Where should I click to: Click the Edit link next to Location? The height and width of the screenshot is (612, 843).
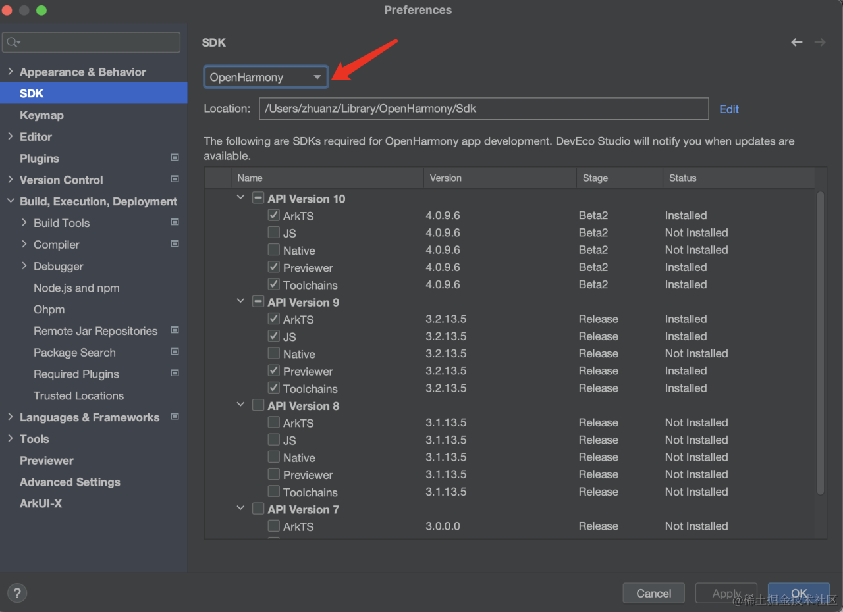point(729,109)
